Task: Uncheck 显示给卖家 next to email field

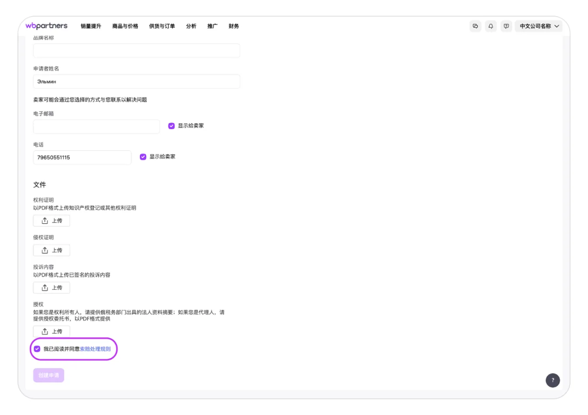Action: click(x=171, y=126)
